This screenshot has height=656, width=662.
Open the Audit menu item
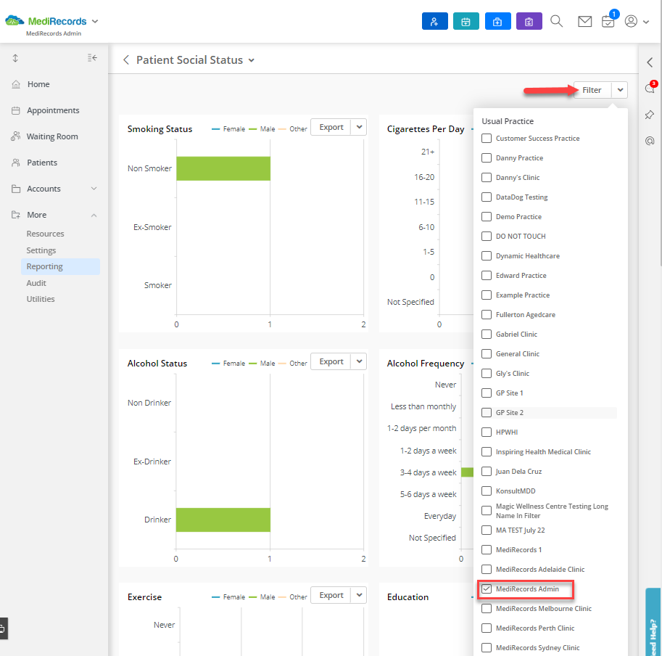click(36, 283)
